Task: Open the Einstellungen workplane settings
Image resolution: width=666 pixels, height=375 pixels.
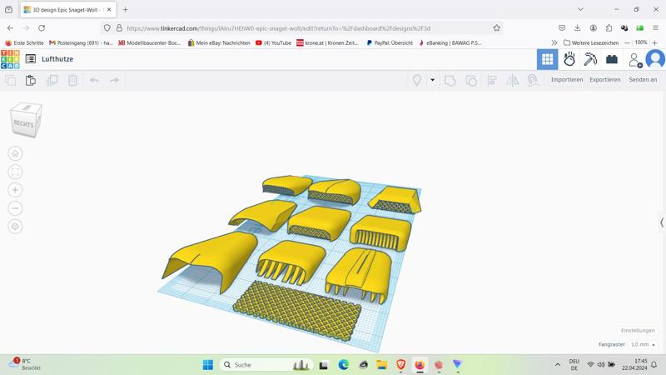Action: 638,330
